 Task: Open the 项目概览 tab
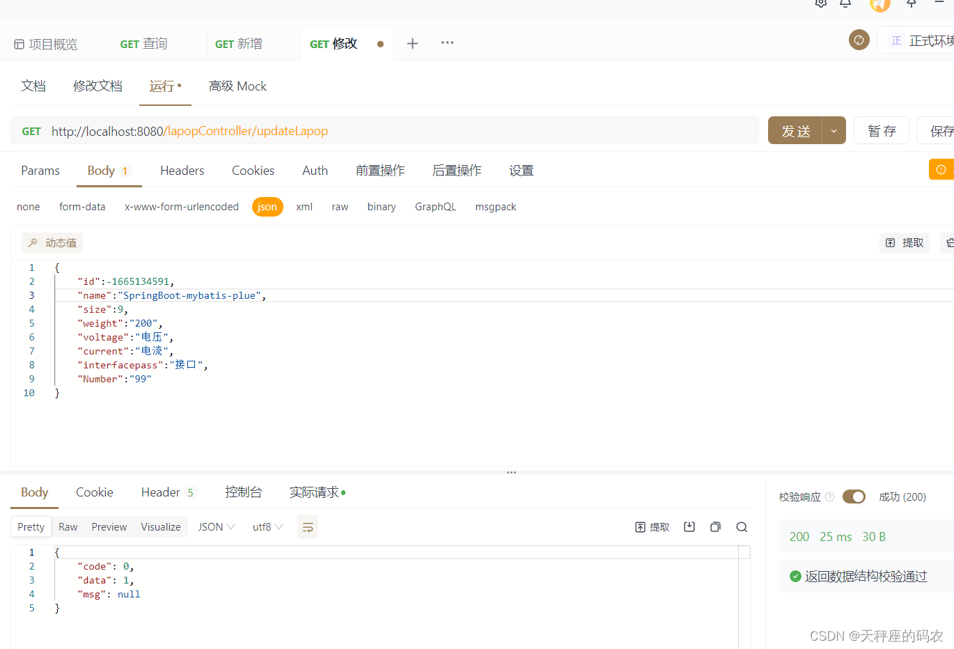click(46, 45)
